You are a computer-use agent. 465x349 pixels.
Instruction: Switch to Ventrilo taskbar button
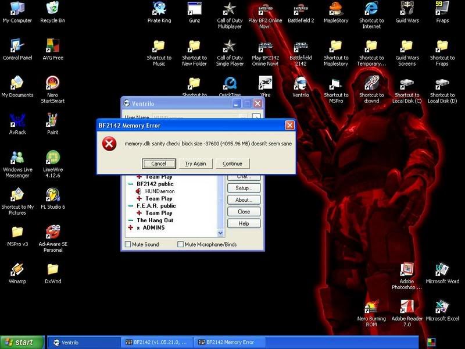[84, 343]
